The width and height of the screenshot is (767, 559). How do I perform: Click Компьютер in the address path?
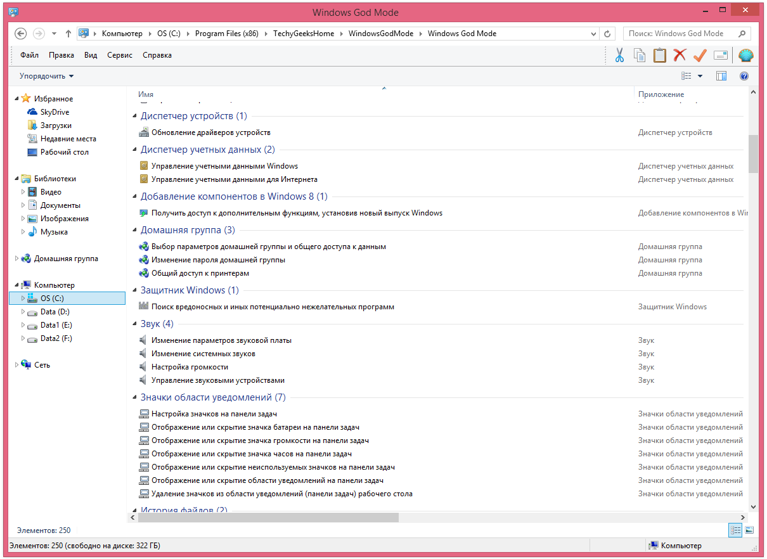(x=122, y=34)
